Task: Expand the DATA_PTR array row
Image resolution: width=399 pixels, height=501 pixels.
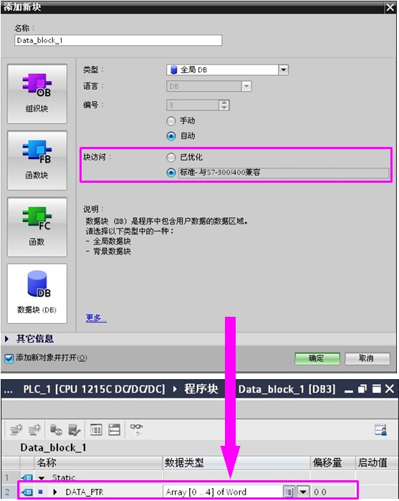Action: pyautogui.click(x=55, y=492)
